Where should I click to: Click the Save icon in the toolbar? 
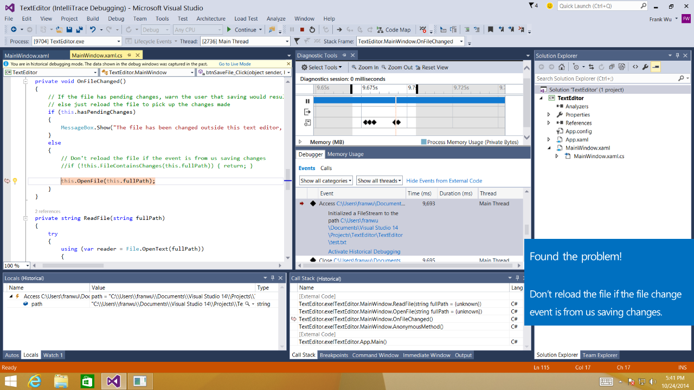69,30
